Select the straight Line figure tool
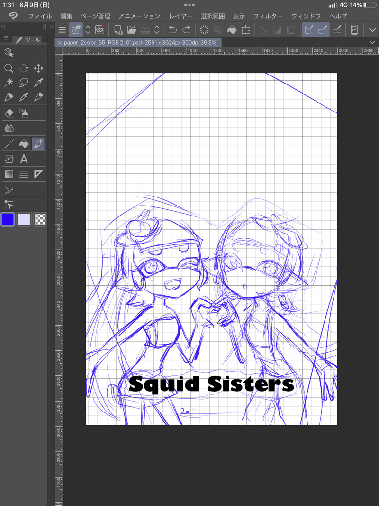This screenshot has width=379, height=506. 9,144
